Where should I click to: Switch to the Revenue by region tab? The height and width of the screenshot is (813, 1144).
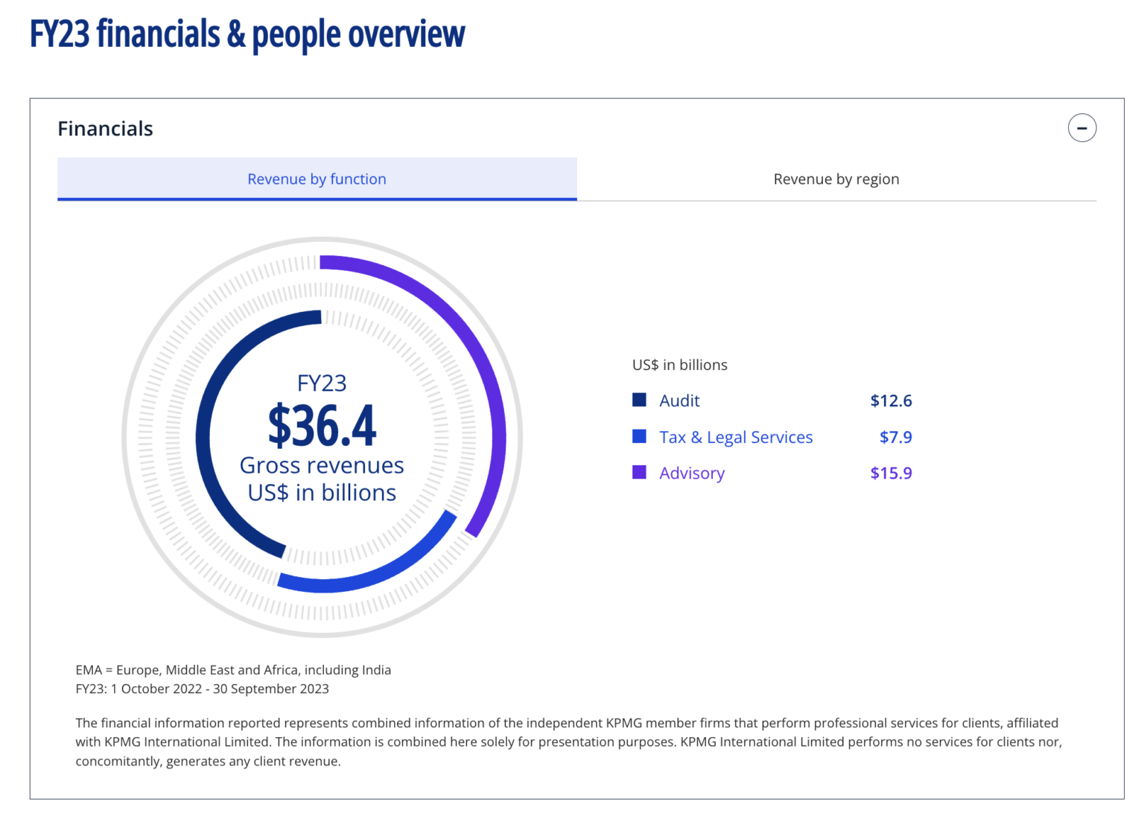pyautogui.click(x=836, y=179)
